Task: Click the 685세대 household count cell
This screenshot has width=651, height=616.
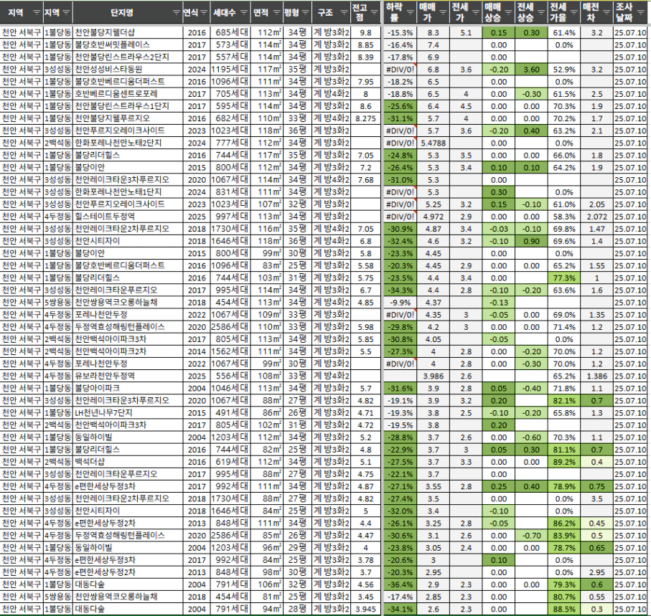Action: [x=230, y=32]
